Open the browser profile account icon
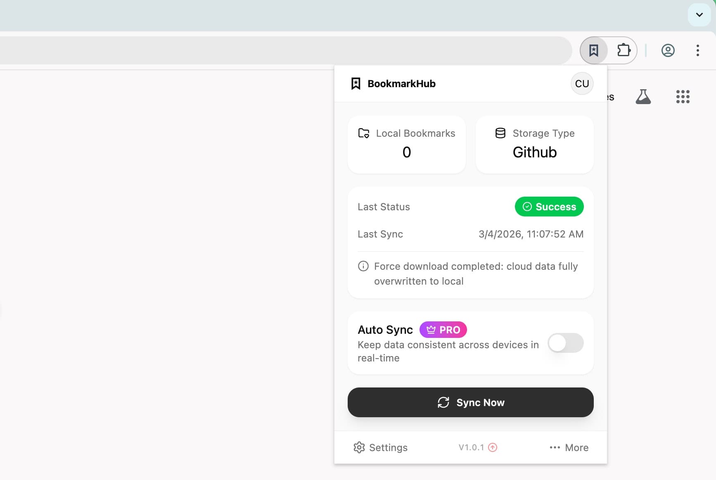The image size is (716, 480). pyautogui.click(x=668, y=50)
